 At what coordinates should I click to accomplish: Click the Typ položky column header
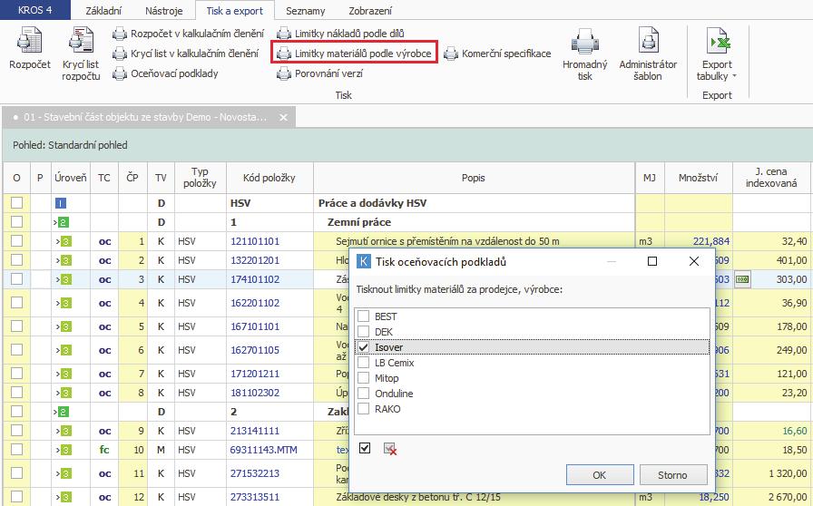(201, 178)
